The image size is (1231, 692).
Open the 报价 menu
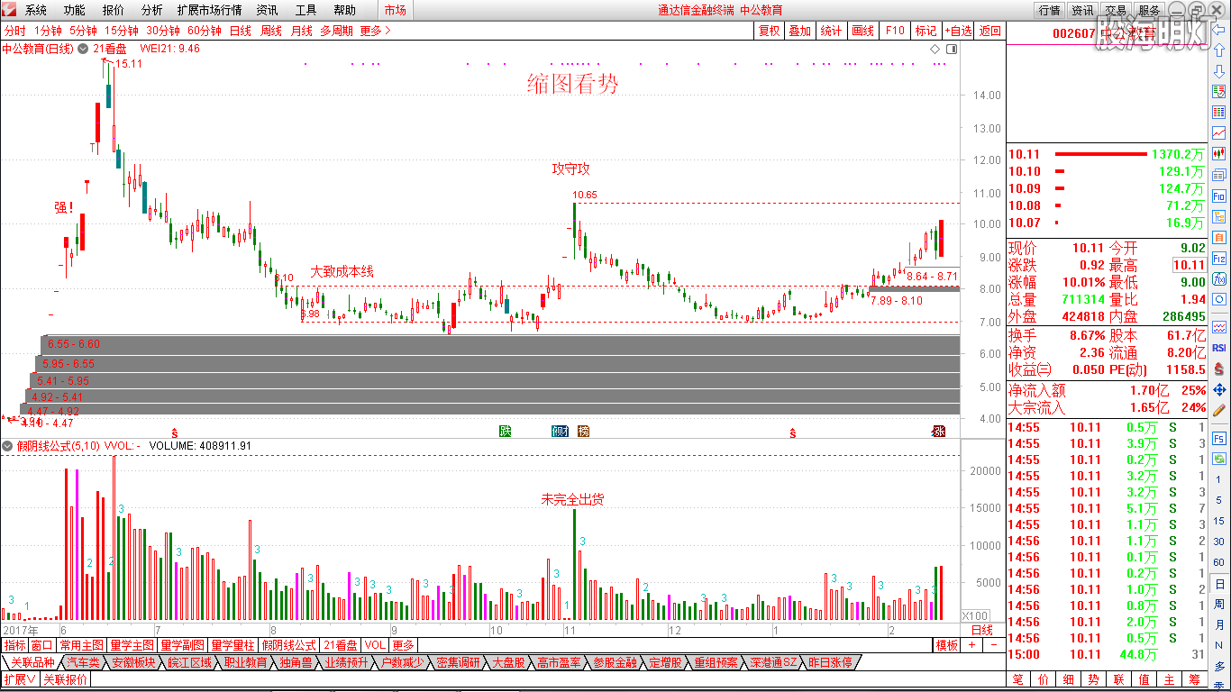pyautogui.click(x=114, y=10)
